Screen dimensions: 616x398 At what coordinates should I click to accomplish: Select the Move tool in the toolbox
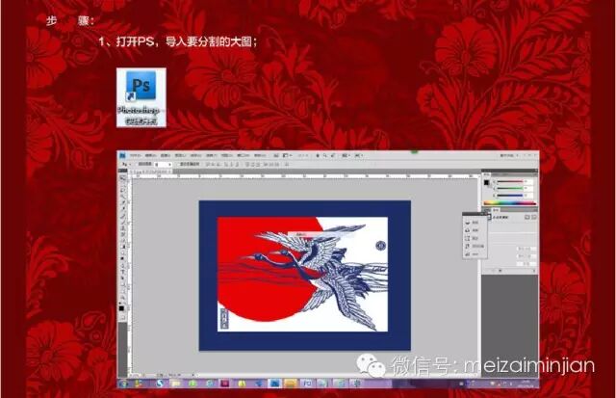122,177
